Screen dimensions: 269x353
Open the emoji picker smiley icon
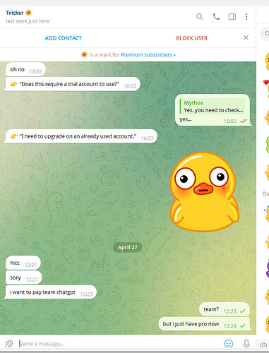[228, 344]
